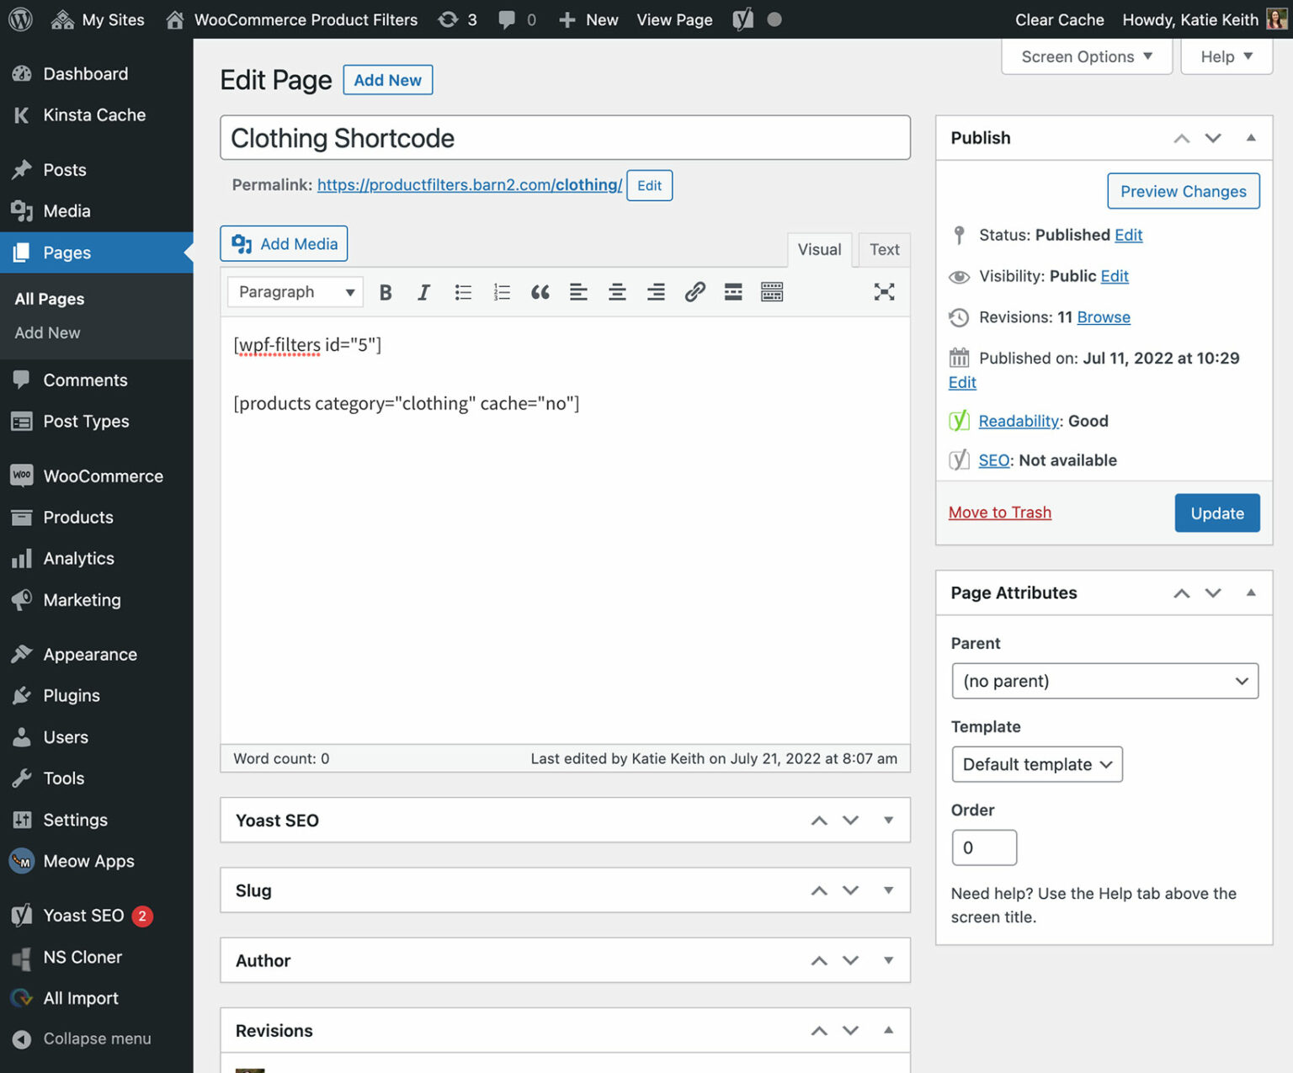
Task: Apply italic formatting in the editor
Action: click(423, 292)
